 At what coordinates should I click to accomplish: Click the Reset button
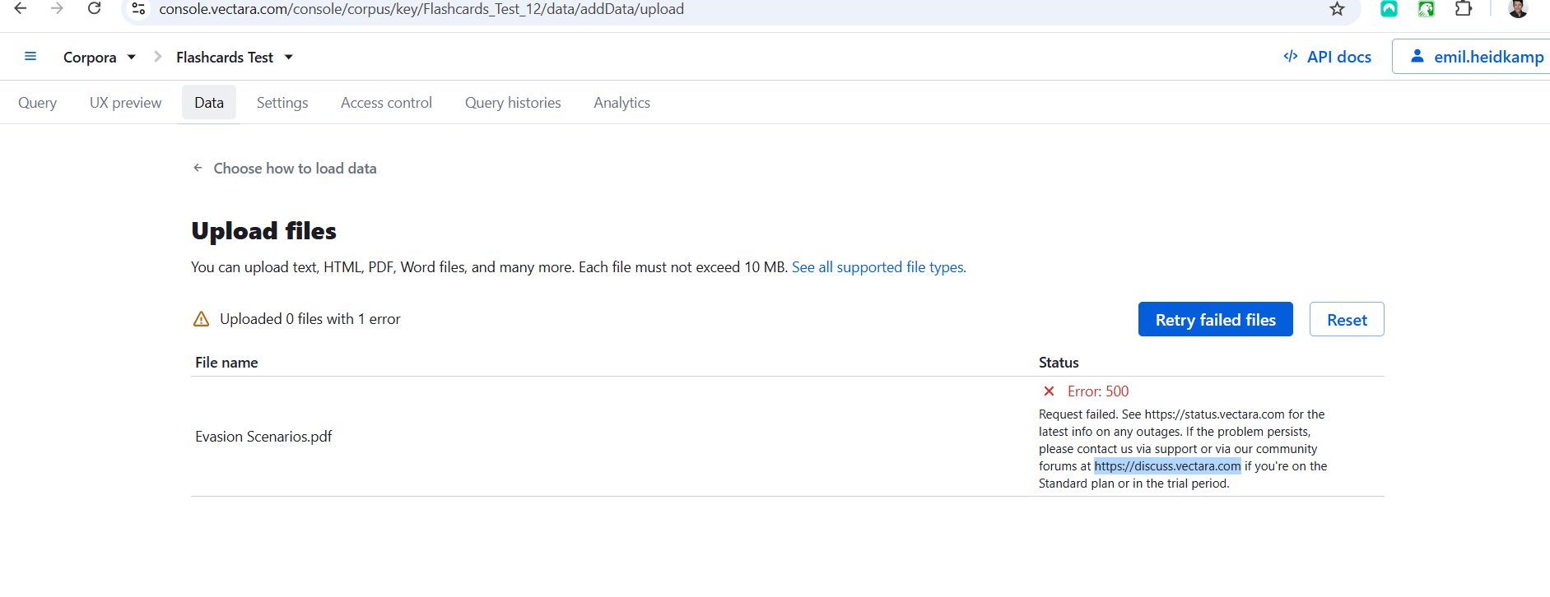pyautogui.click(x=1347, y=319)
